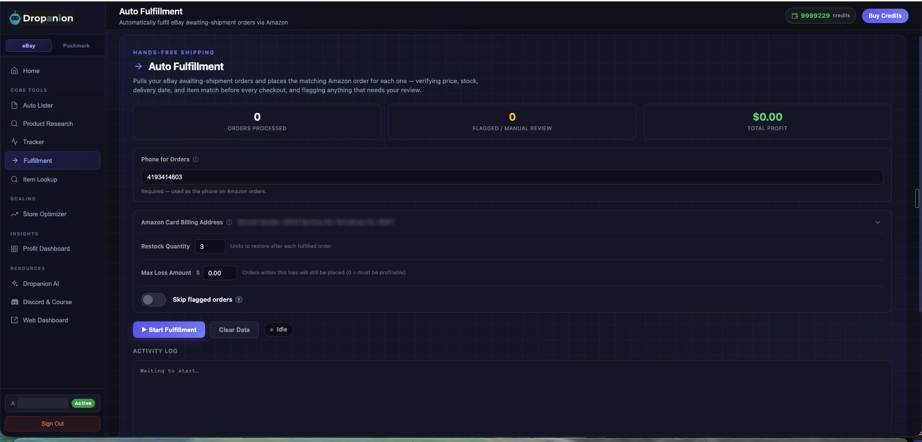The width and height of the screenshot is (922, 442).
Task: Click the Clear Data button
Action: 234,330
